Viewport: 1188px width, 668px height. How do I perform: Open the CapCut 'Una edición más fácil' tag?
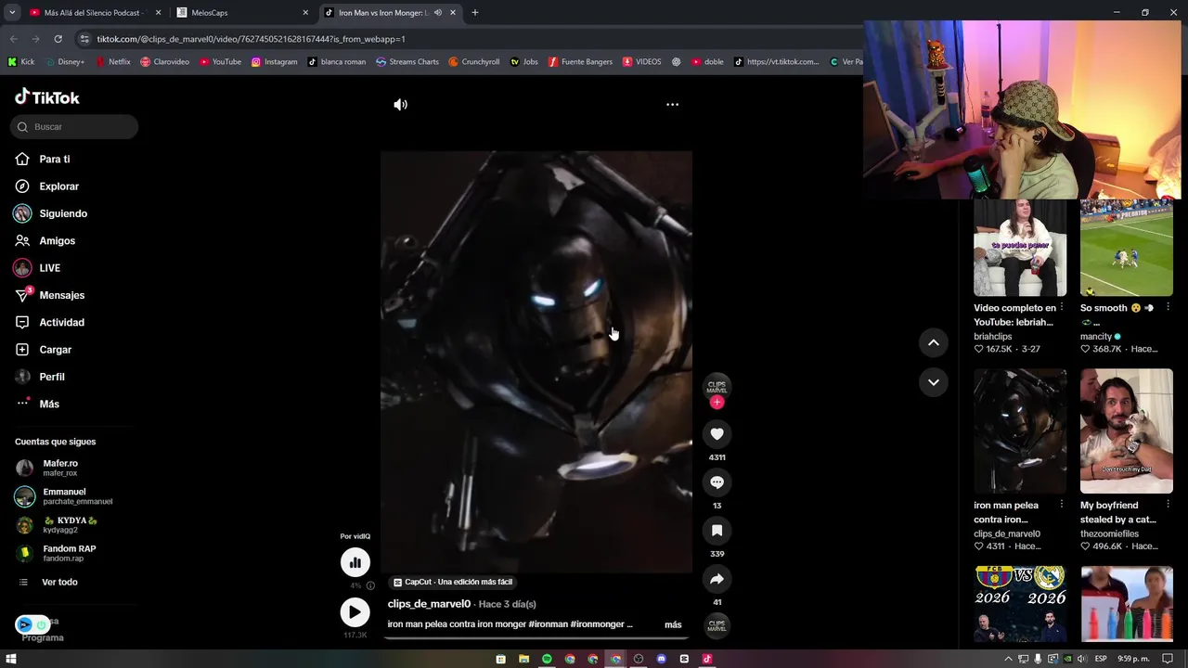(x=453, y=582)
